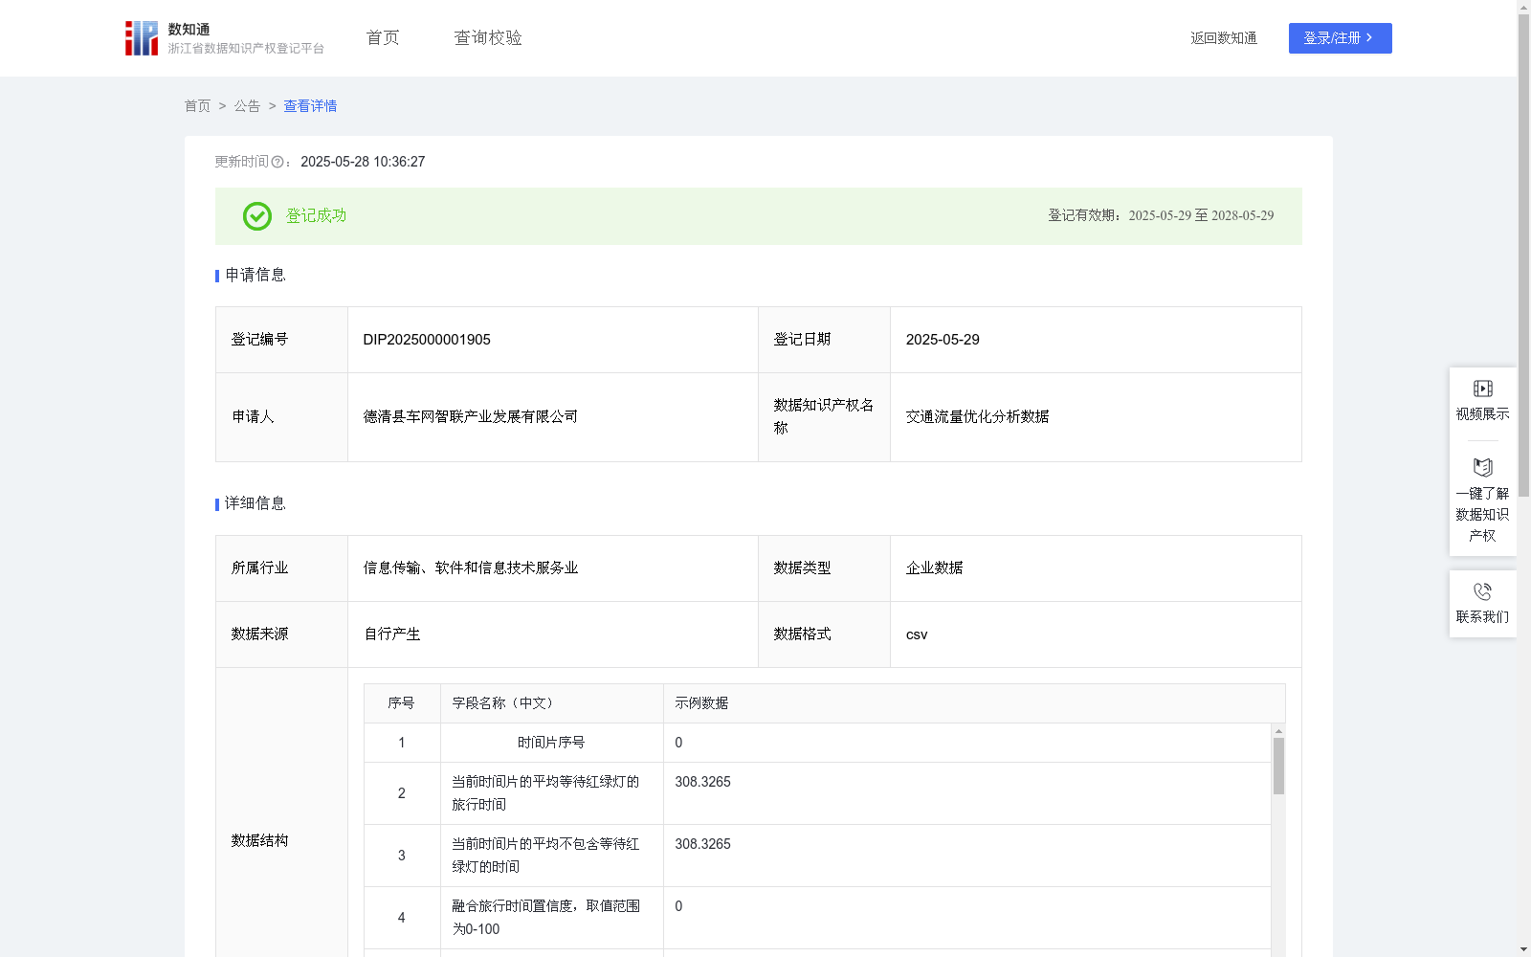The width and height of the screenshot is (1531, 957).
Task: Click field 融合旅行时间置信度 row
Action: coord(817,918)
